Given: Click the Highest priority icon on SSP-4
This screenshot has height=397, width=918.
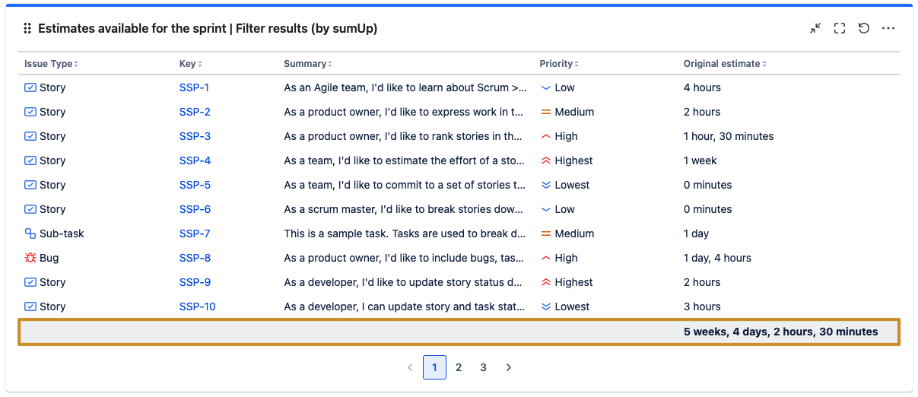Looking at the screenshot, I should pyautogui.click(x=545, y=160).
